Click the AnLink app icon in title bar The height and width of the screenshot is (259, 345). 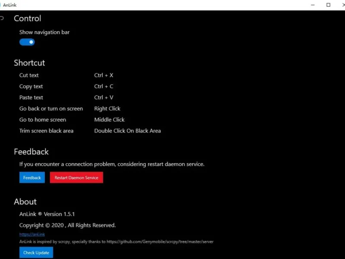[0, 5]
